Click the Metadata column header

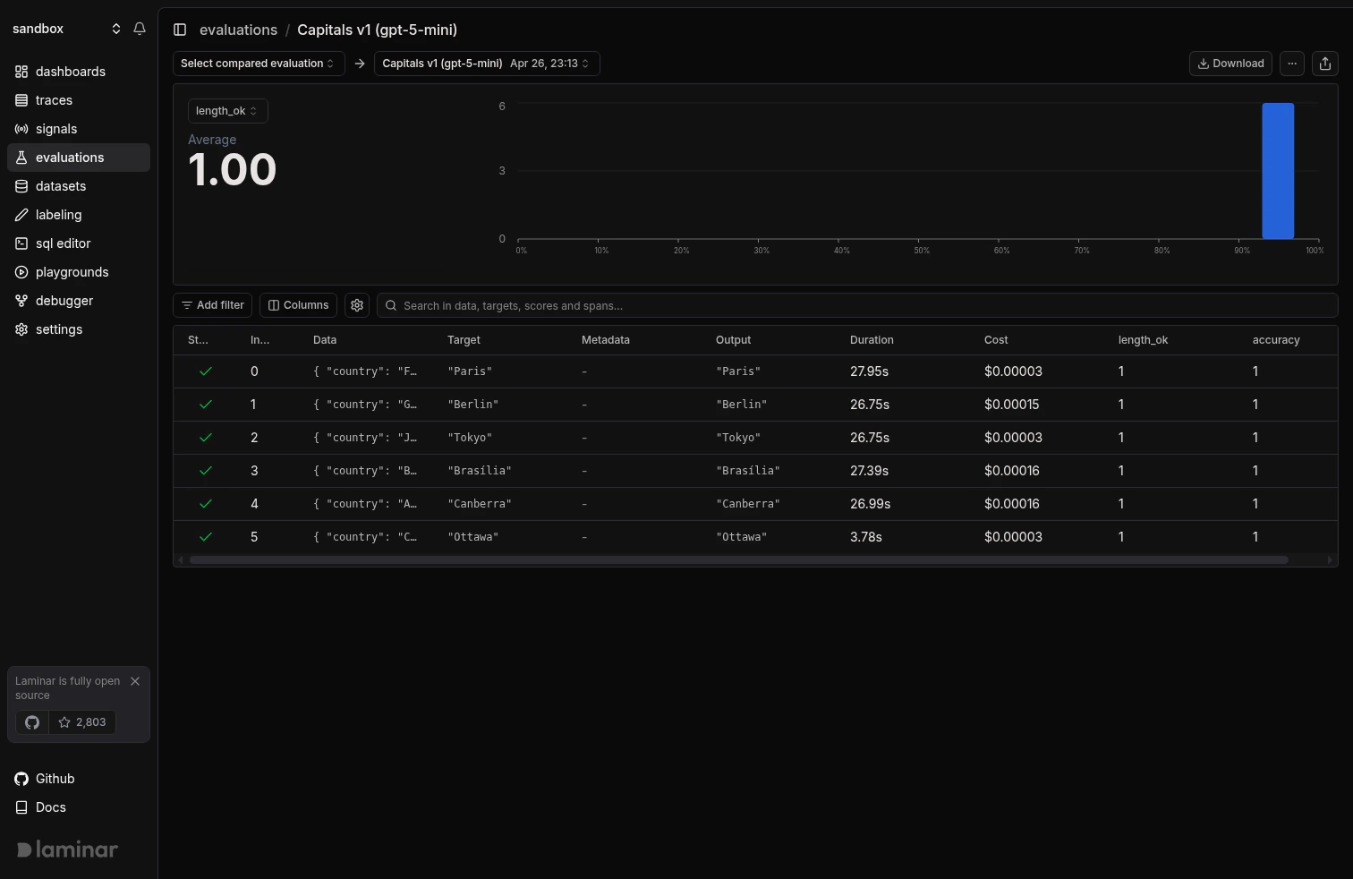(x=606, y=340)
